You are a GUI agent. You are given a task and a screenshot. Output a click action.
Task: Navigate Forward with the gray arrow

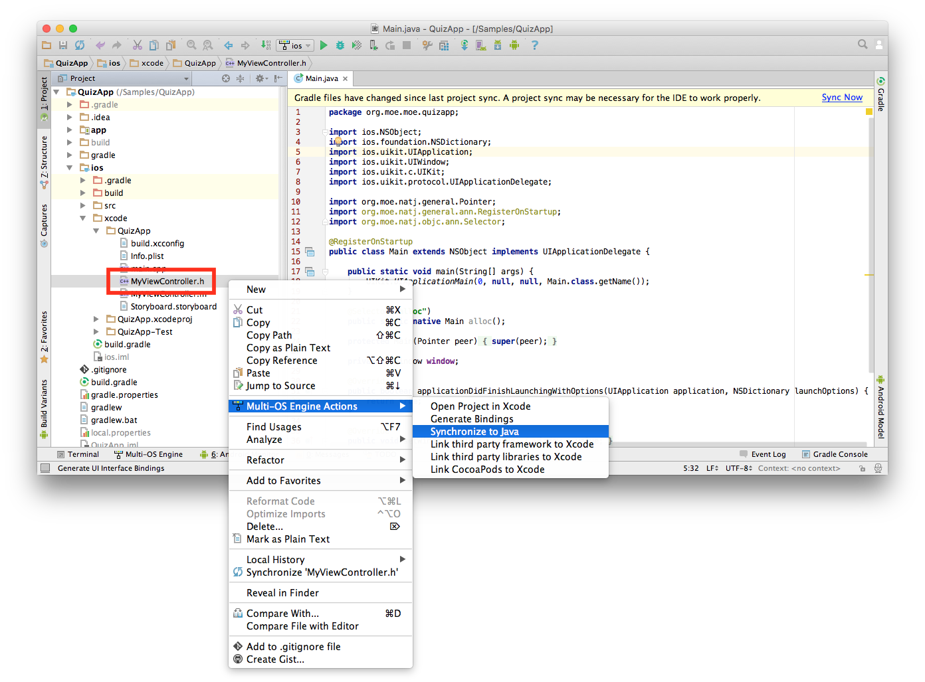[245, 45]
